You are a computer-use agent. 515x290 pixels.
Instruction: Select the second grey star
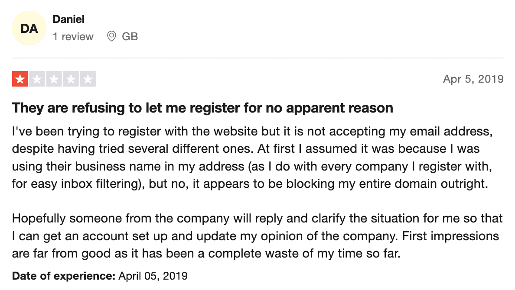37,79
